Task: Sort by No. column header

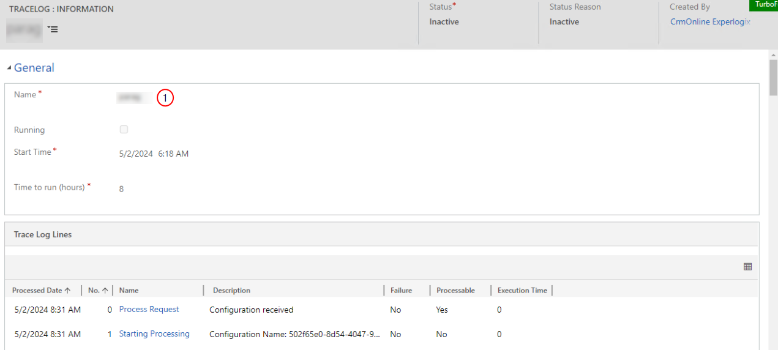Action: 98,291
